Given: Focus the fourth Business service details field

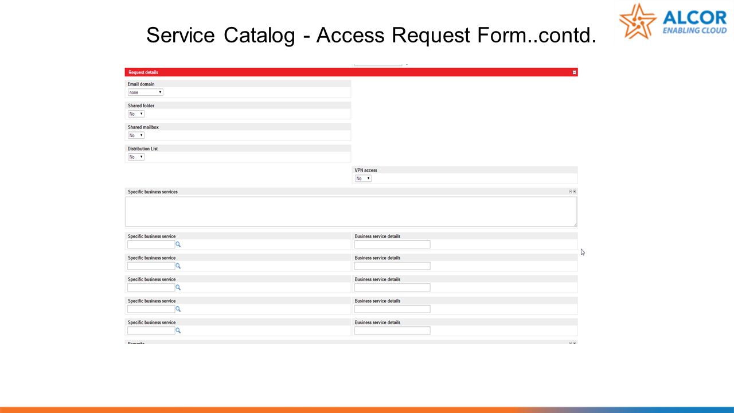Looking at the screenshot, I should pyautogui.click(x=392, y=309).
